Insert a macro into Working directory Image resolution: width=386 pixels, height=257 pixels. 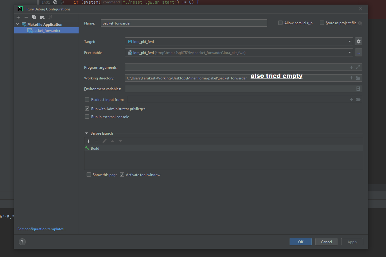pyautogui.click(x=352, y=78)
